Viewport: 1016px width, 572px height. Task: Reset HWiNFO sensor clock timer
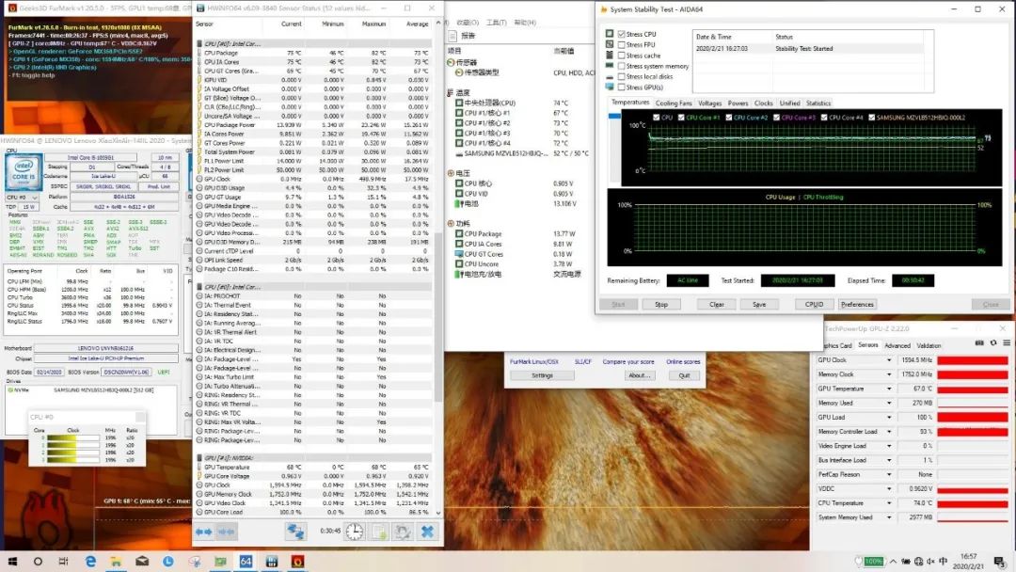coord(355,532)
